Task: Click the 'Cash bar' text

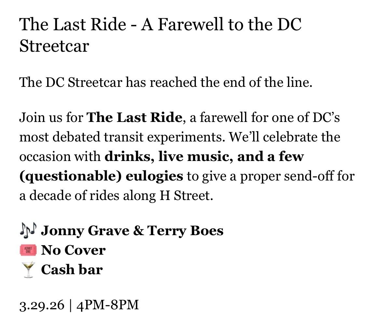Action: (x=72, y=270)
